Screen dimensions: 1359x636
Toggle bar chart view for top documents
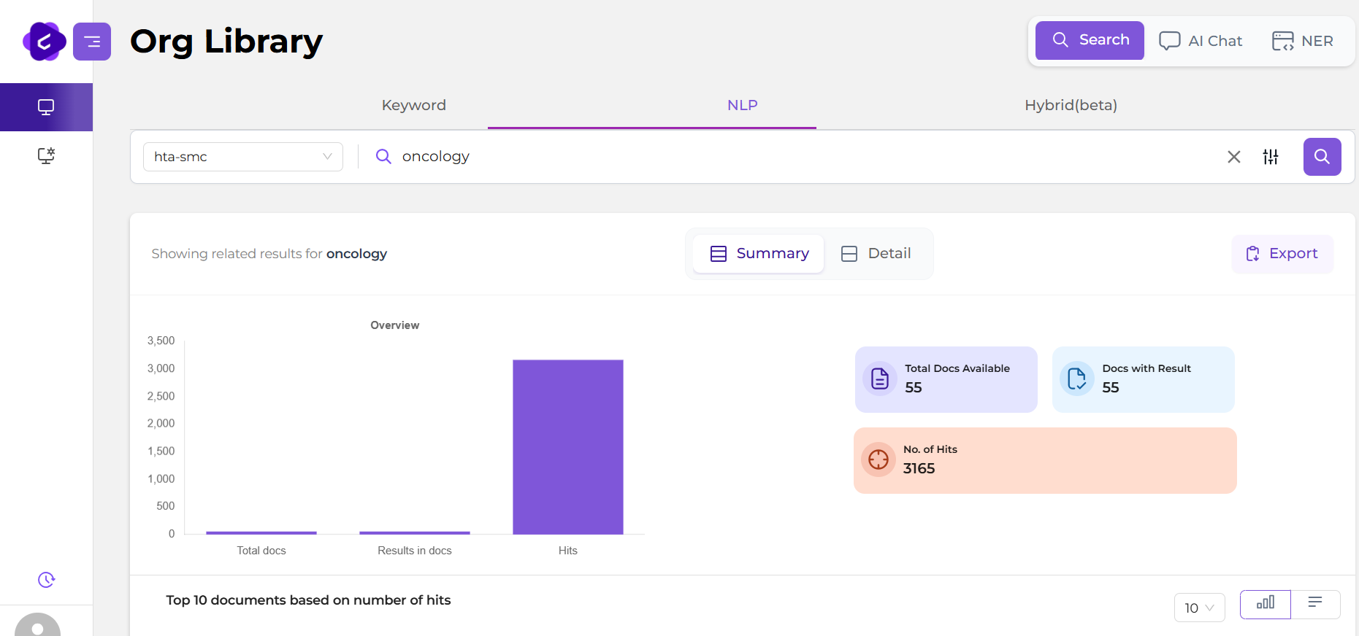1265,604
